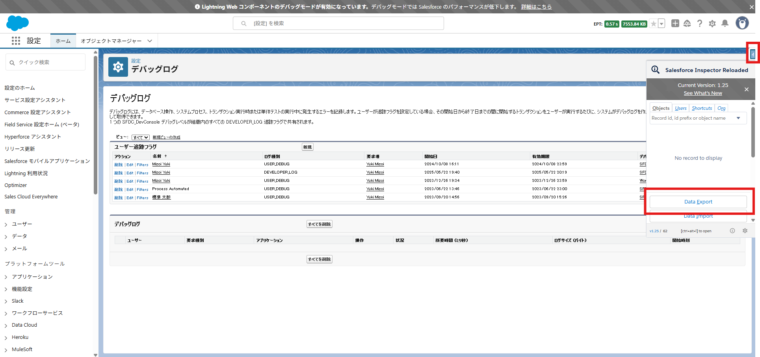Click the Salesforce cloud logo
760x357 pixels.
point(18,23)
